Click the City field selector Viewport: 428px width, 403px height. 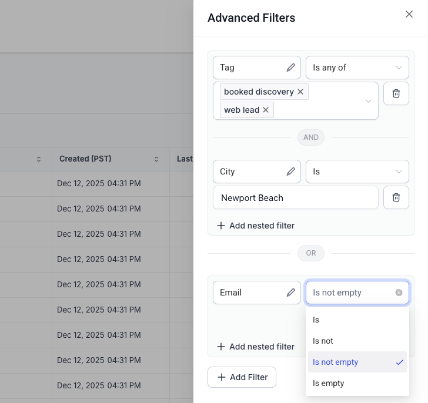tap(257, 172)
